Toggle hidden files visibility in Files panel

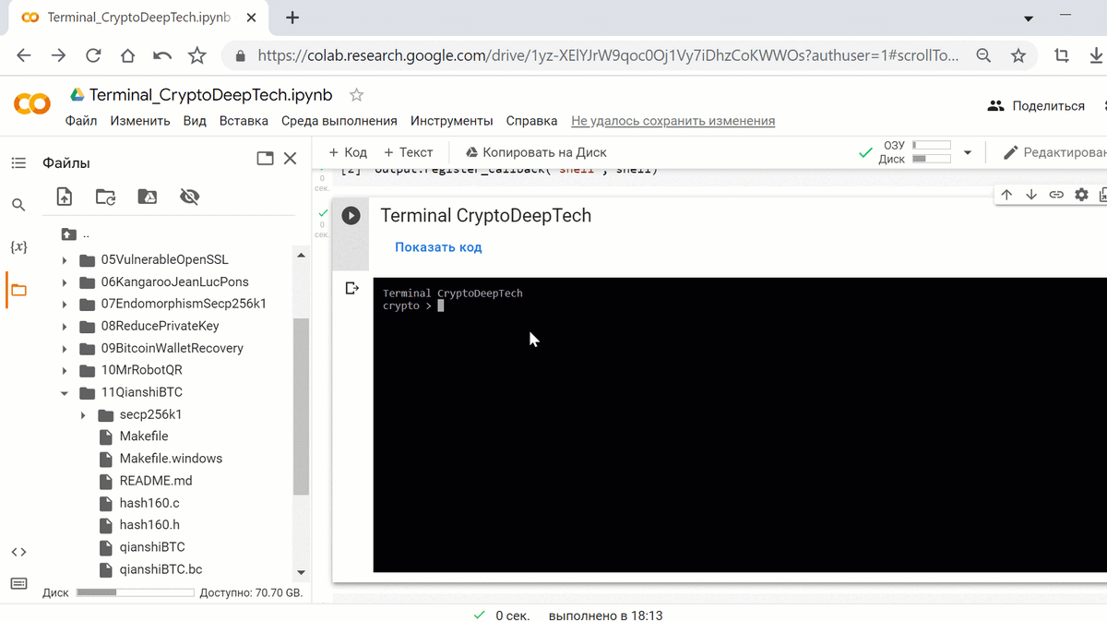click(189, 196)
